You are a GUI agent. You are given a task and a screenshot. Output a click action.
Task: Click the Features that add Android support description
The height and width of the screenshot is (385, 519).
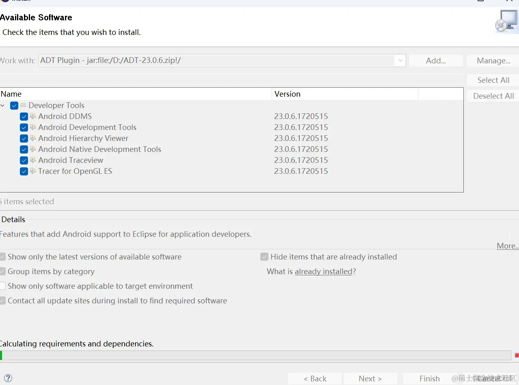125,234
